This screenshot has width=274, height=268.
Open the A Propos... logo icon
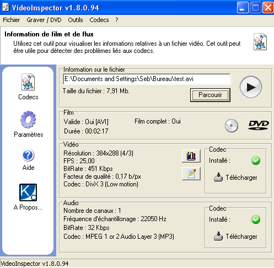click(x=28, y=192)
